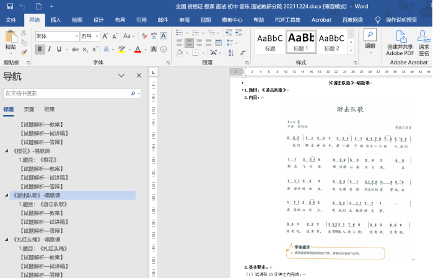Apply the text highlight color tool
This screenshot has width=433, height=278.
[x=123, y=49]
